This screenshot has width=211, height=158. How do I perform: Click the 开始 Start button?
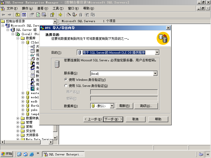click(7, 154)
